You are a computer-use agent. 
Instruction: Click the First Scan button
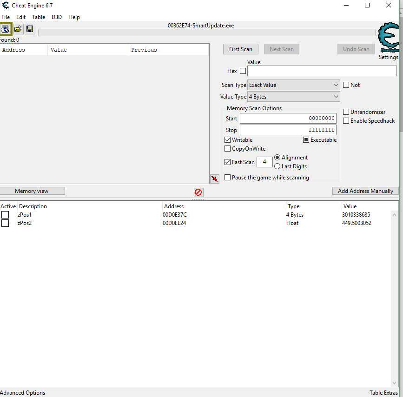pos(241,49)
